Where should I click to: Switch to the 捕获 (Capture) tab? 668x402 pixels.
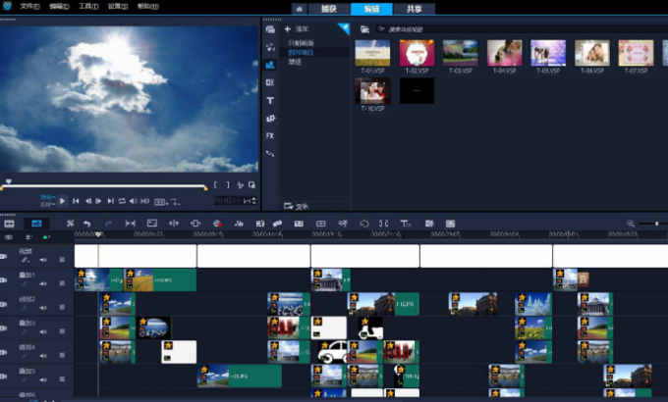pos(329,9)
